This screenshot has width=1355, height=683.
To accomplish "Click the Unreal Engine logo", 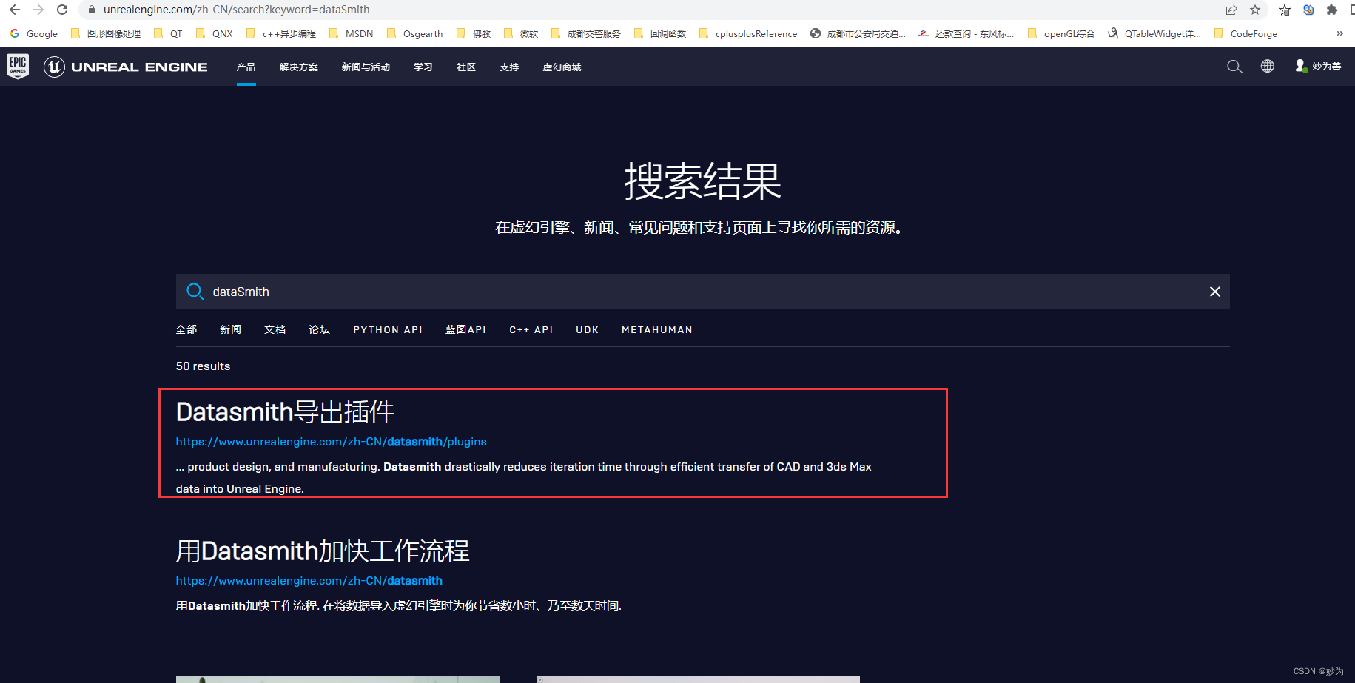I will coord(126,67).
